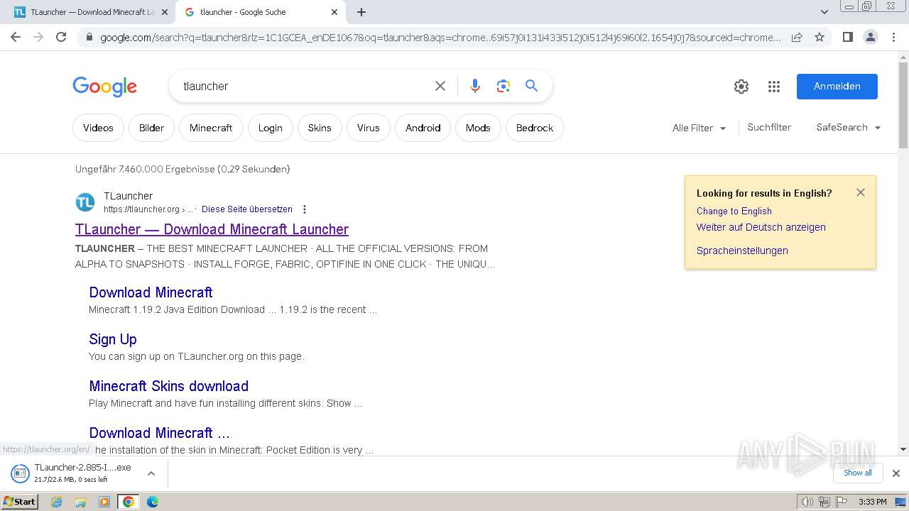Click the Suchfilter option
This screenshot has width=909, height=511.
pos(769,128)
